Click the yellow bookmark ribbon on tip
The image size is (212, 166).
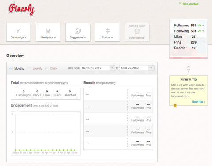tap(175, 106)
